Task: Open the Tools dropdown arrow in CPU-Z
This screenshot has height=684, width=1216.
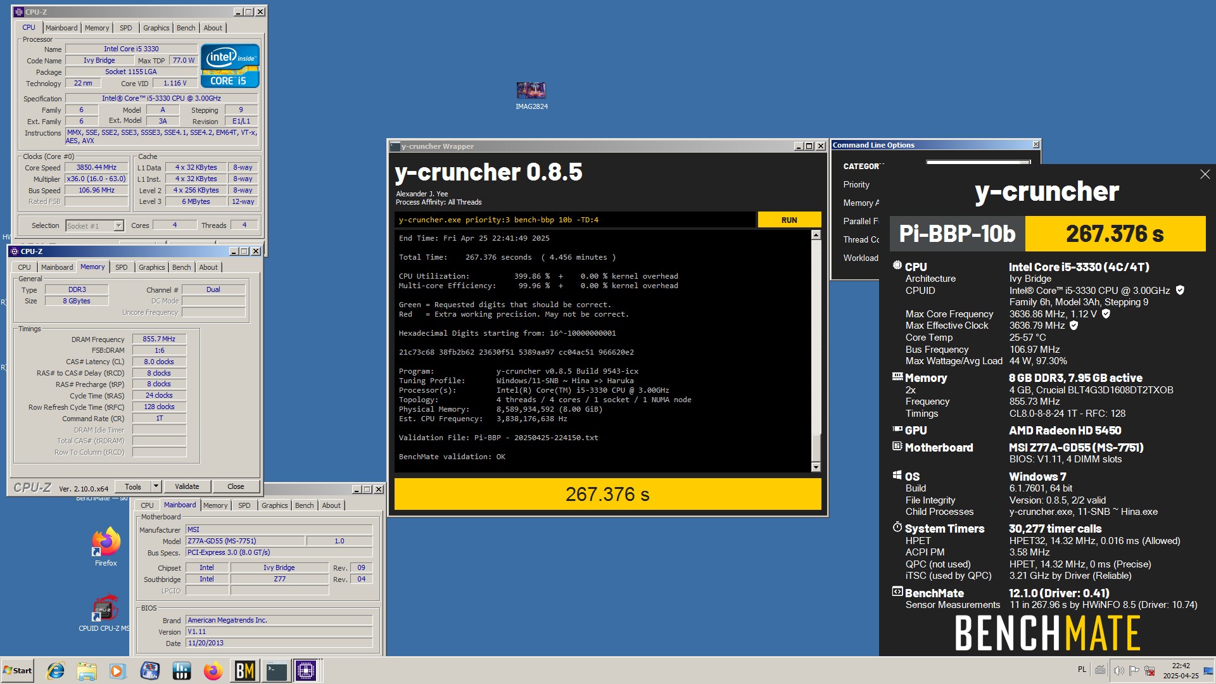Action: [156, 486]
